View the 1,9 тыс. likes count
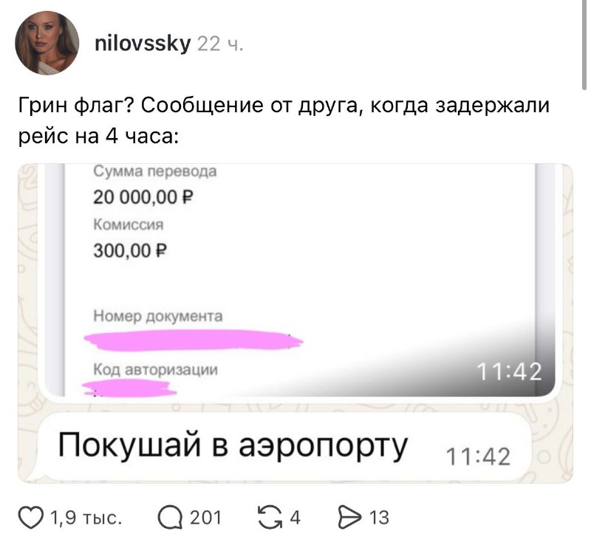The image size is (591, 545). tap(86, 518)
